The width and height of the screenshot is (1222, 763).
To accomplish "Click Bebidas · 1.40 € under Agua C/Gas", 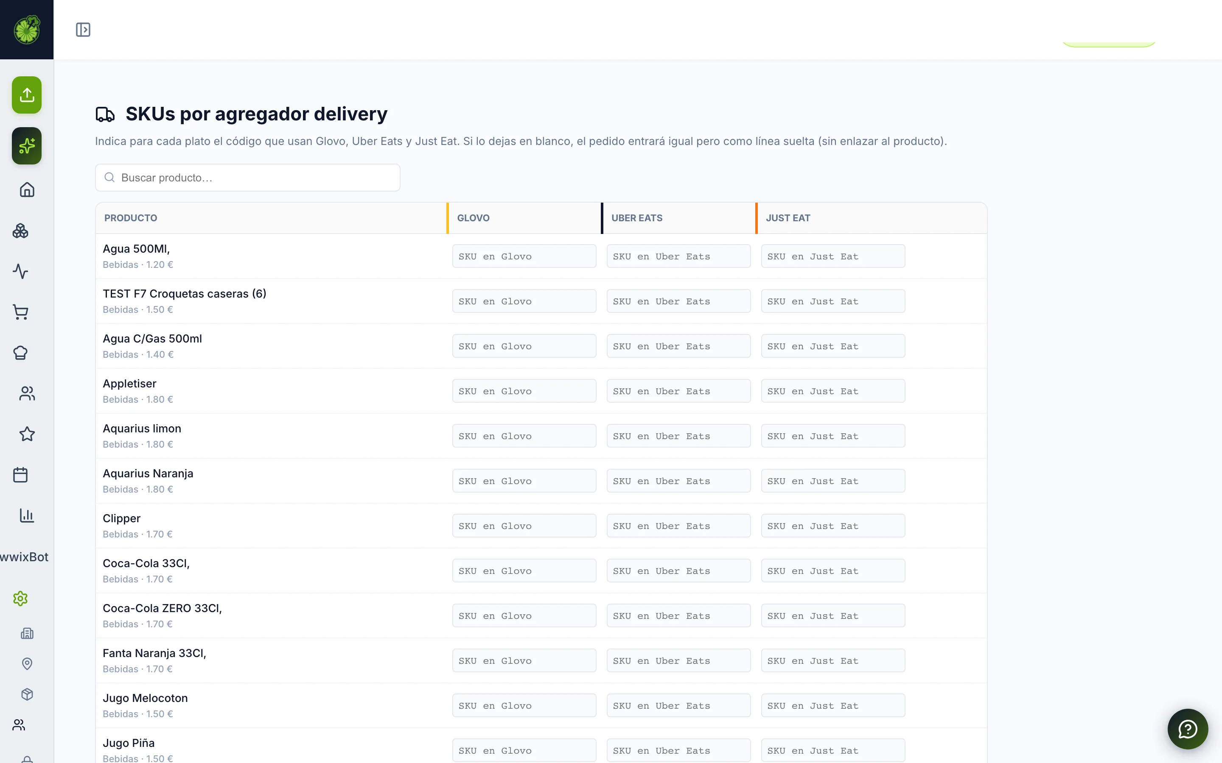I will coord(138,354).
